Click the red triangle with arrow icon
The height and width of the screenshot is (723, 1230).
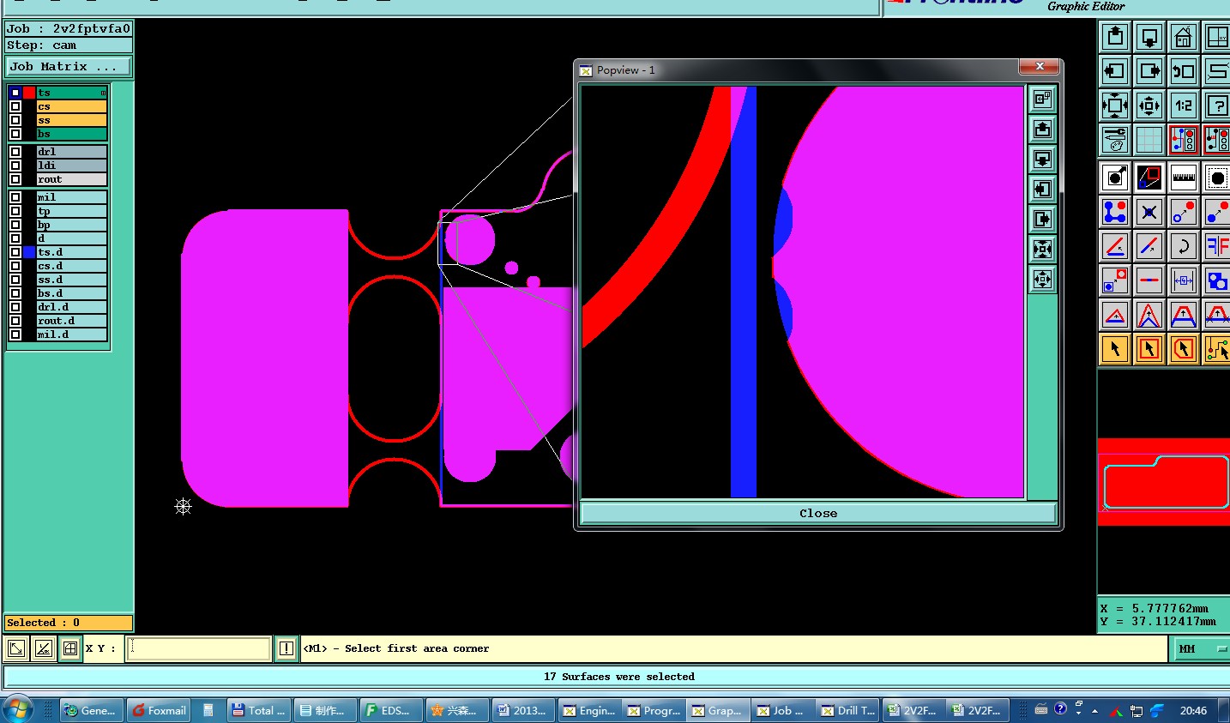tap(1115, 315)
